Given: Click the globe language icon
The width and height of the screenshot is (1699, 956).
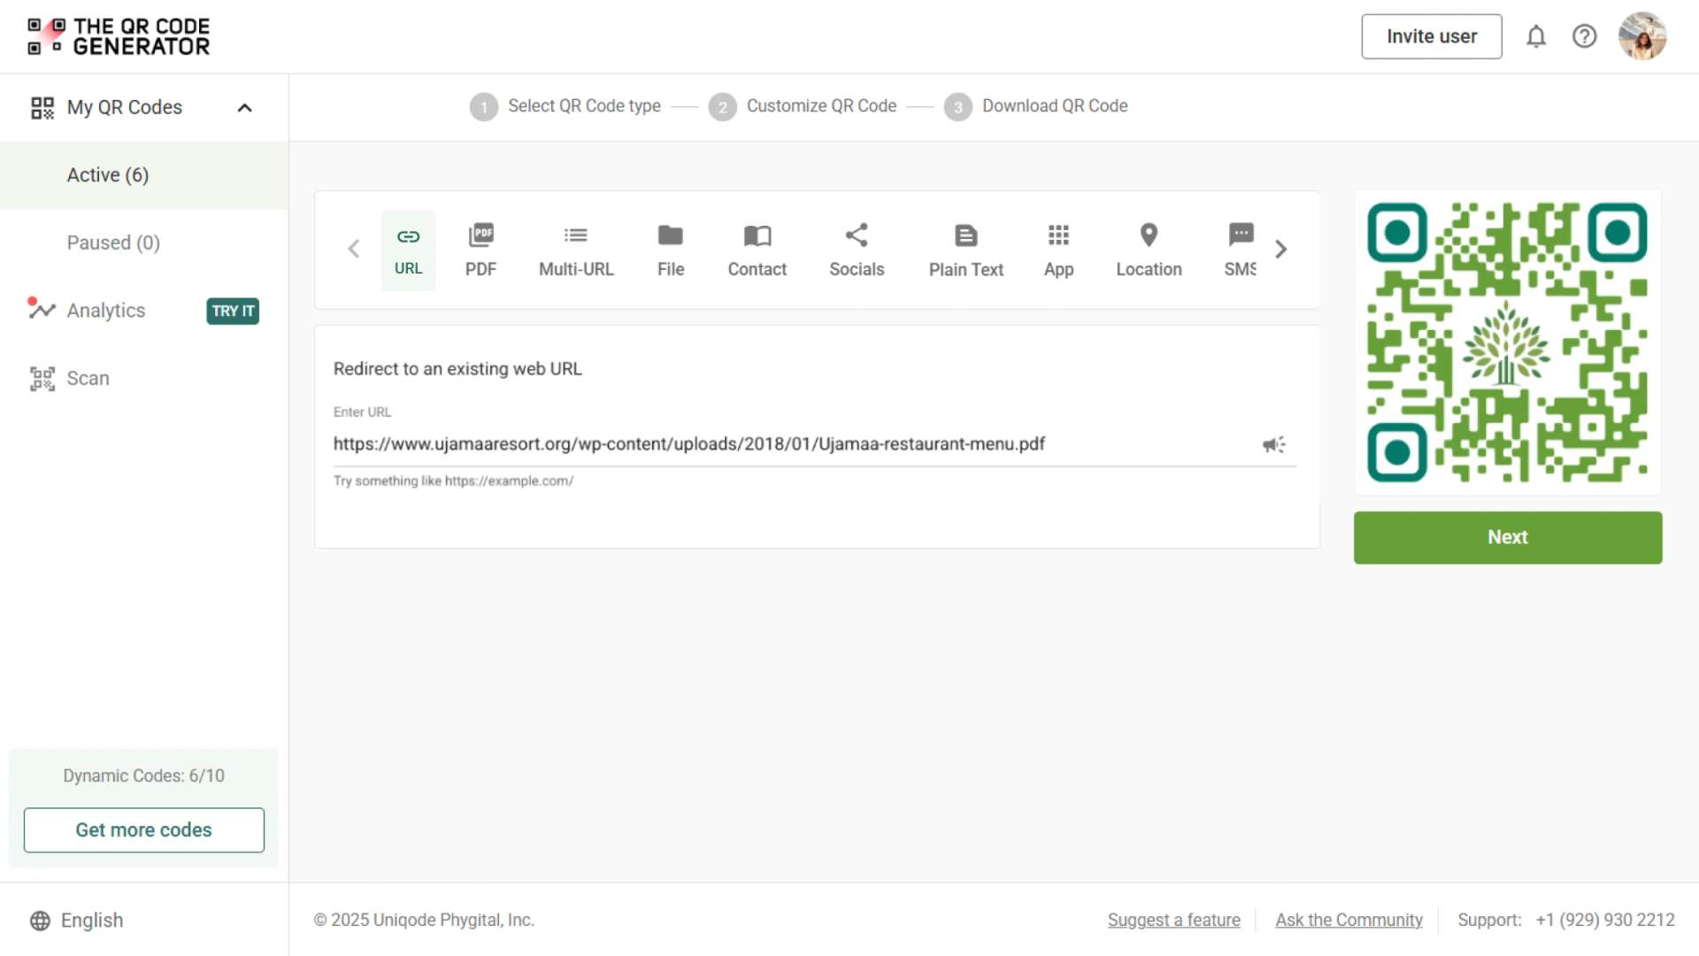Looking at the screenshot, I should [40, 921].
